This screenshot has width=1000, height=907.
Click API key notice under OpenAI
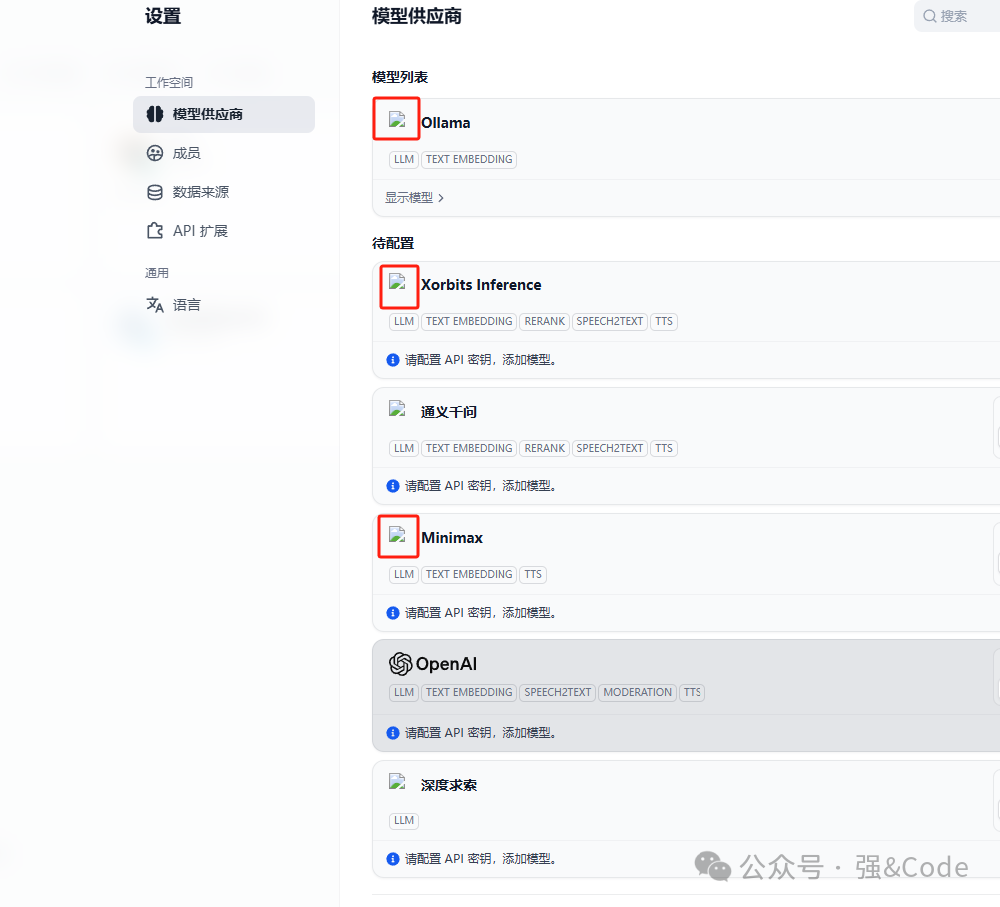pyautogui.click(x=481, y=733)
